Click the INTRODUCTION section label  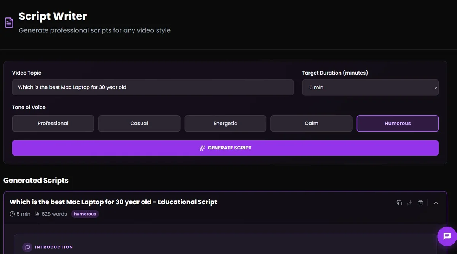(54, 247)
